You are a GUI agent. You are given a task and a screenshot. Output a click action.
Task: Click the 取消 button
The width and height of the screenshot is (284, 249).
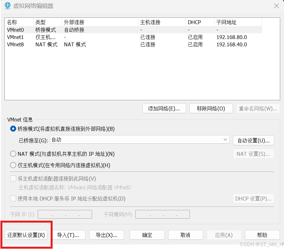pos(185,235)
